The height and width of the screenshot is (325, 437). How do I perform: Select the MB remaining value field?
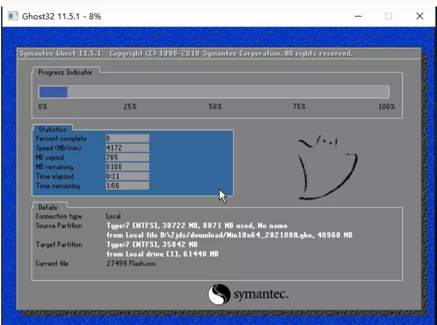pyautogui.click(x=127, y=167)
